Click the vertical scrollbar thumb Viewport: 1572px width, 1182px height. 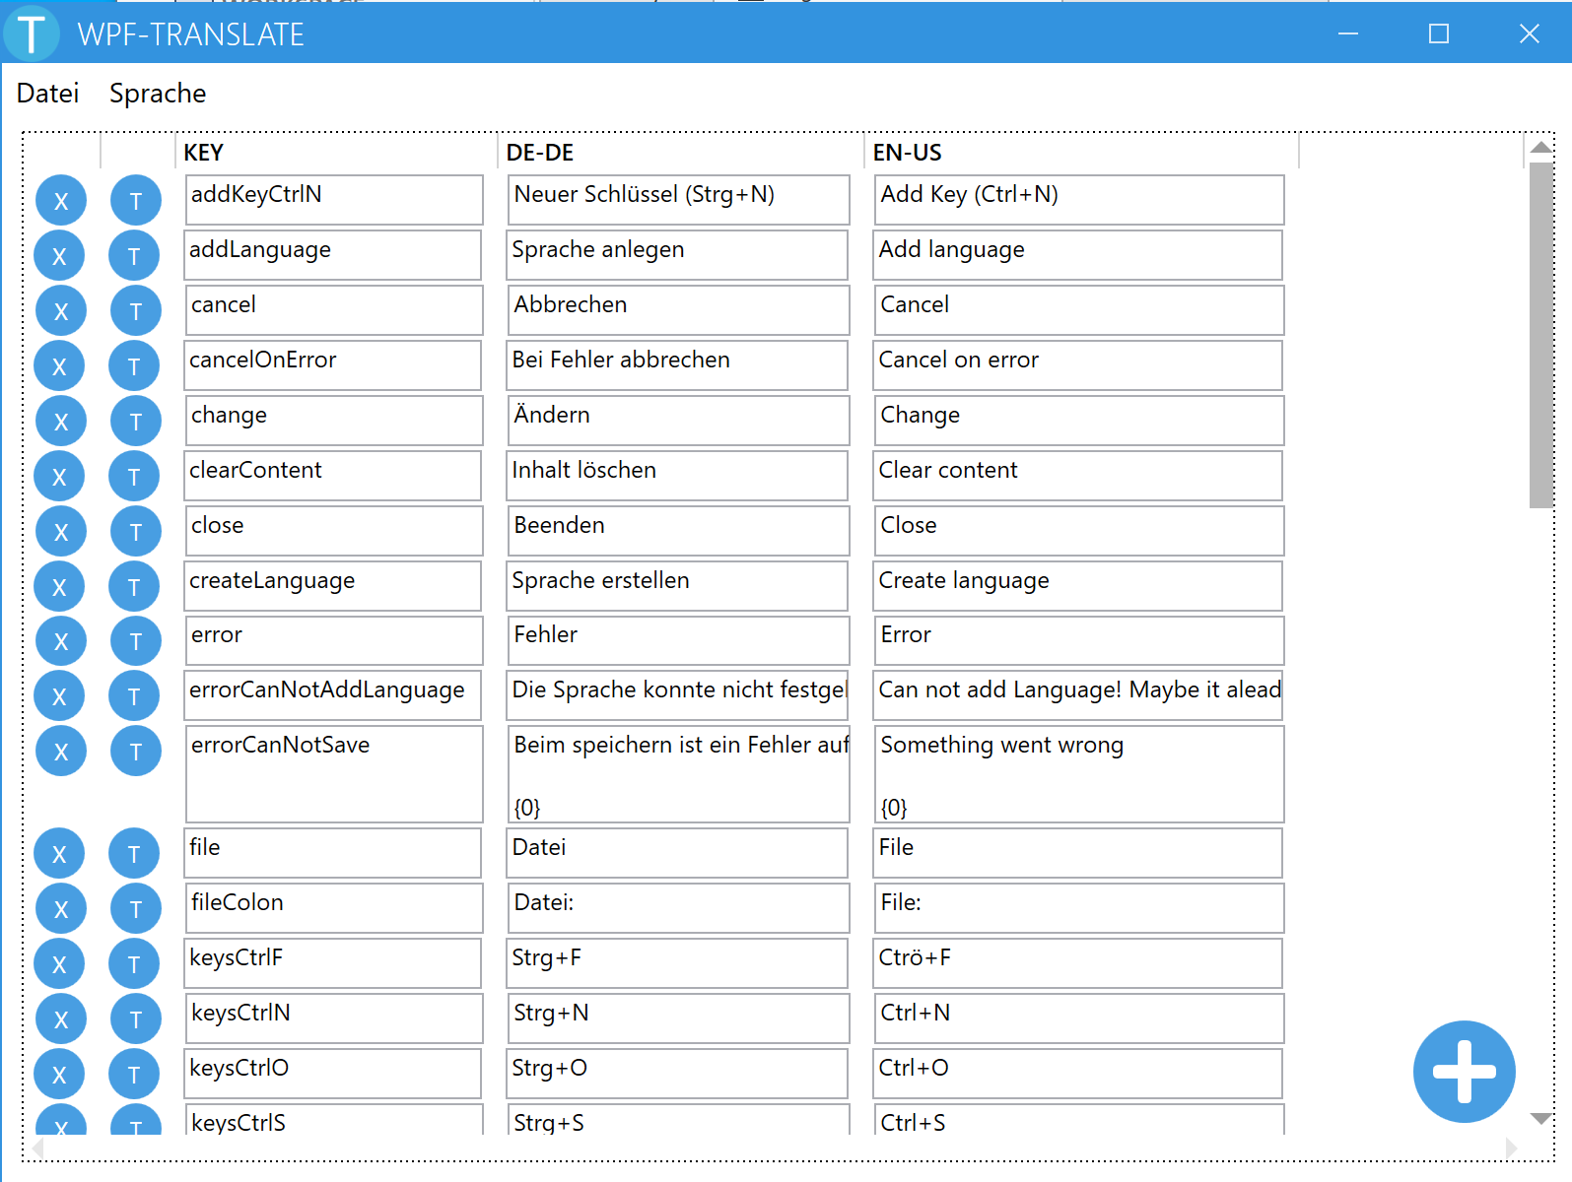[1541, 335]
